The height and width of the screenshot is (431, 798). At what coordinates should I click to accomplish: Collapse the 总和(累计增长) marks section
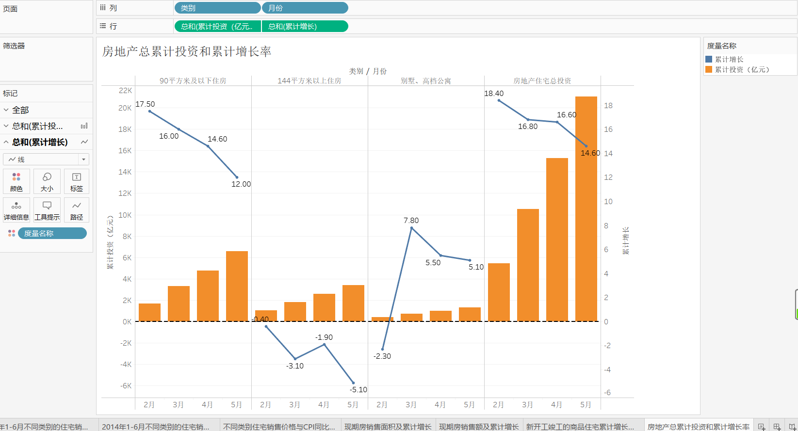tap(6, 142)
